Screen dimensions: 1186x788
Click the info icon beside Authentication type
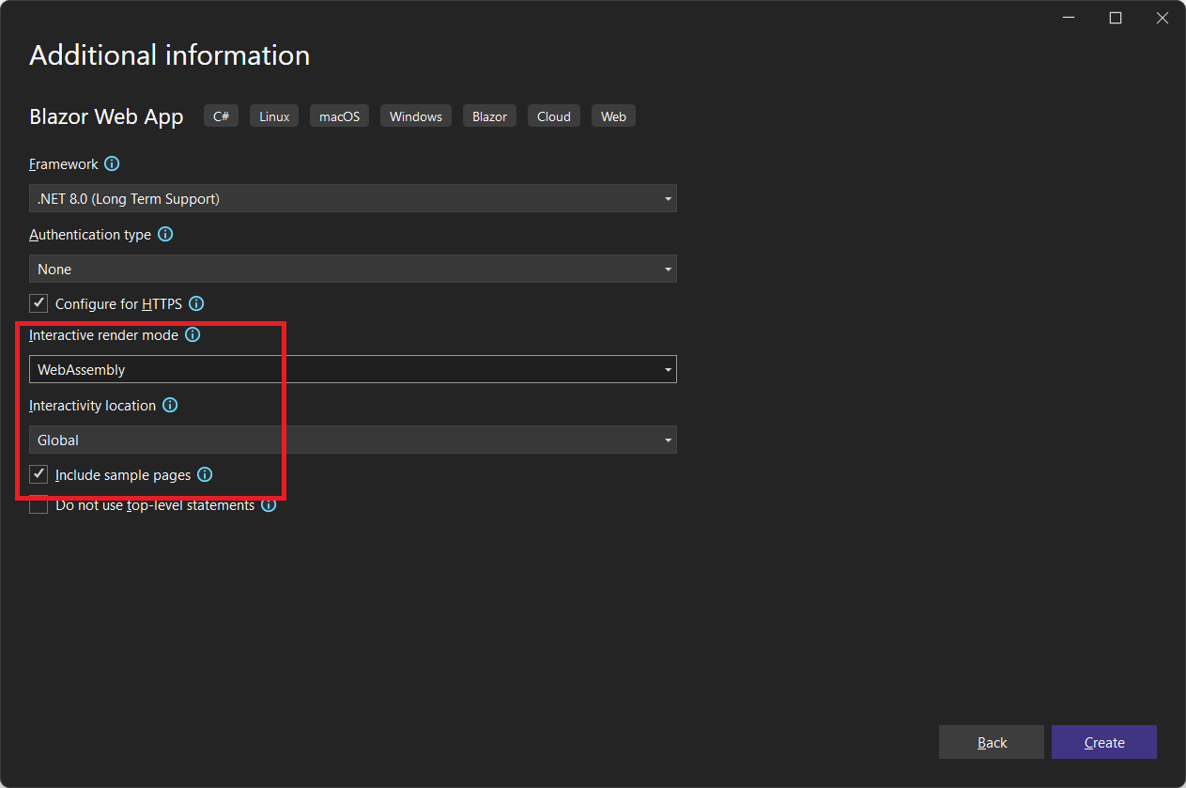[165, 234]
